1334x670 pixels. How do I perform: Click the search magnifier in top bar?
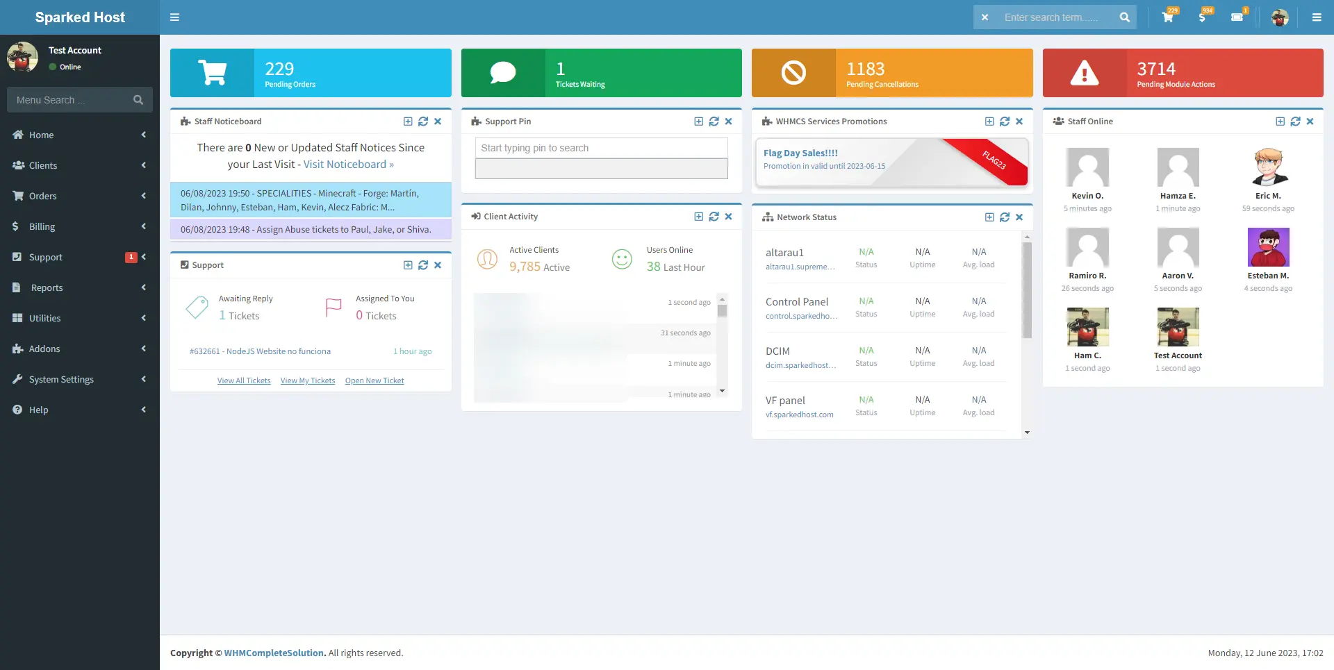click(x=1124, y=17)
